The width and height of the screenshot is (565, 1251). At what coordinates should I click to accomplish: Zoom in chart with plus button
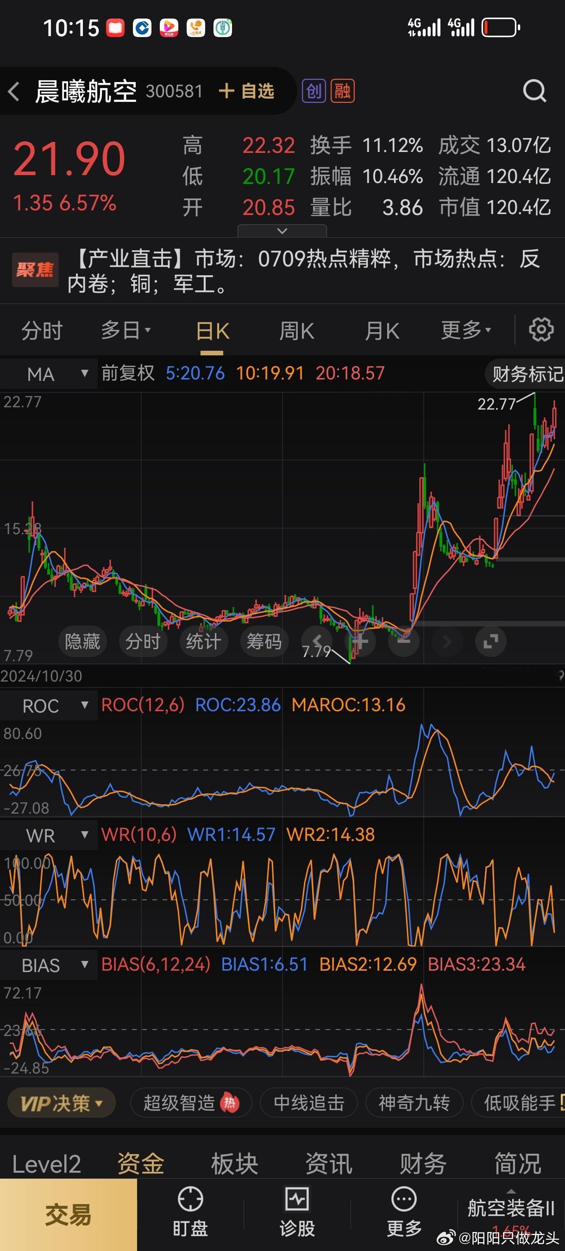(360, 642)
